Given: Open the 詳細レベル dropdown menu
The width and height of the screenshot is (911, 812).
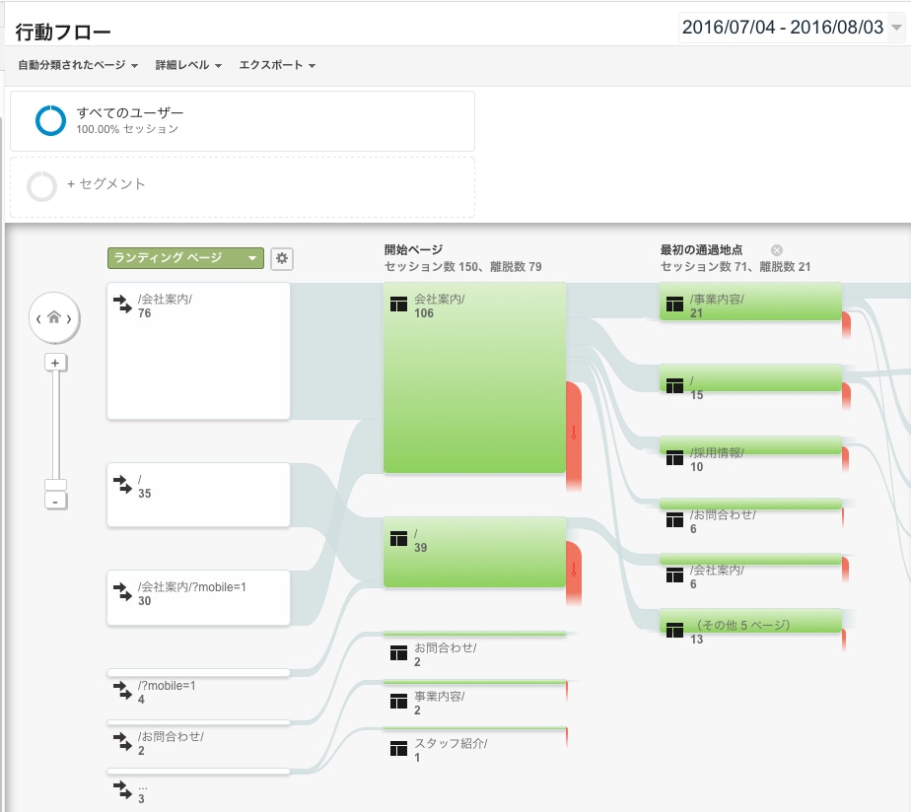Looking at the screenshot, I should coord(188,65).
